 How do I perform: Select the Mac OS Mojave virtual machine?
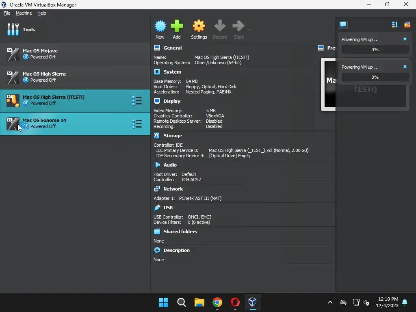[x=75, y=54]
